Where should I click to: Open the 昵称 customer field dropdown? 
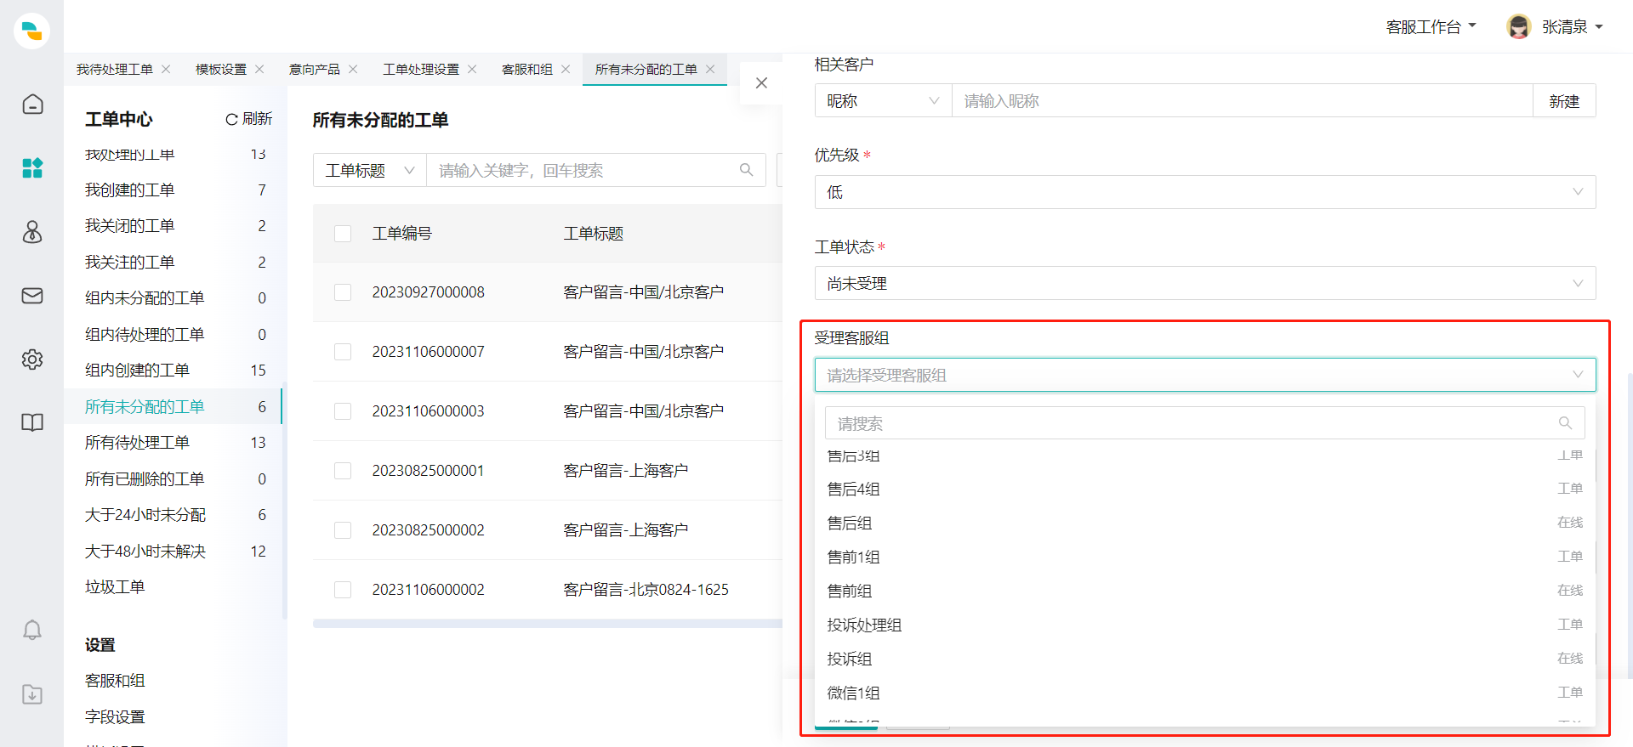click(883, 100)
